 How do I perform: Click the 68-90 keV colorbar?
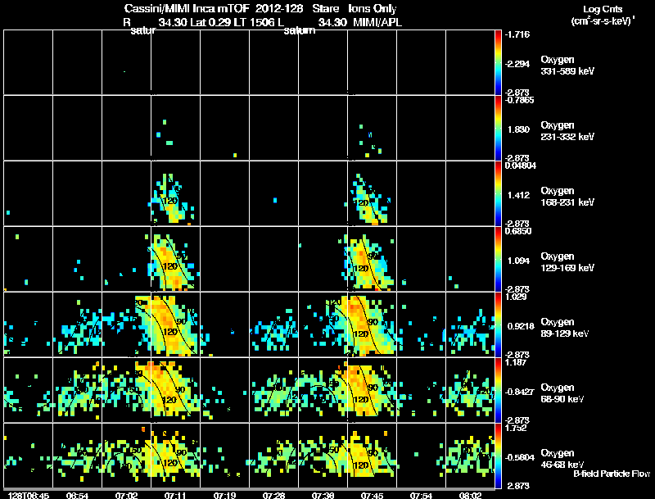pos(498,390)
